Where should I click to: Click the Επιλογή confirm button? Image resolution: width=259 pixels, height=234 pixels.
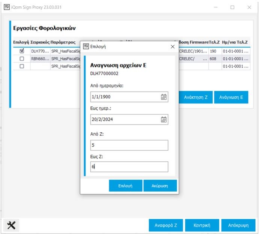tap(126, 186)
